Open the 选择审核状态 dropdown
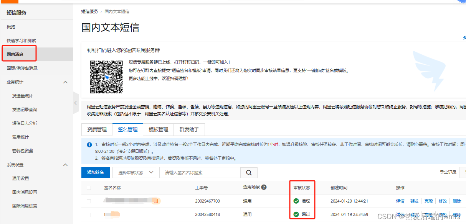Image resolution: width=466 pixels, height=224 pixels. [134, 173]
